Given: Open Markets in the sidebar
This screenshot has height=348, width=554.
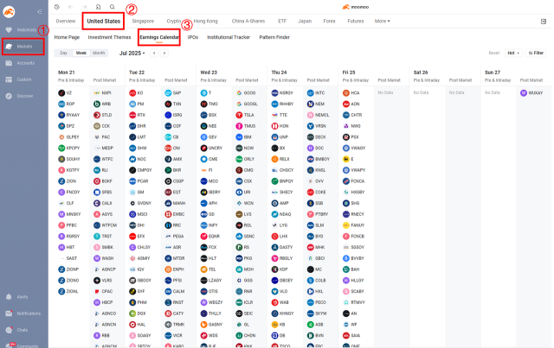Looking at the screenshot, I should pos(23,47).
